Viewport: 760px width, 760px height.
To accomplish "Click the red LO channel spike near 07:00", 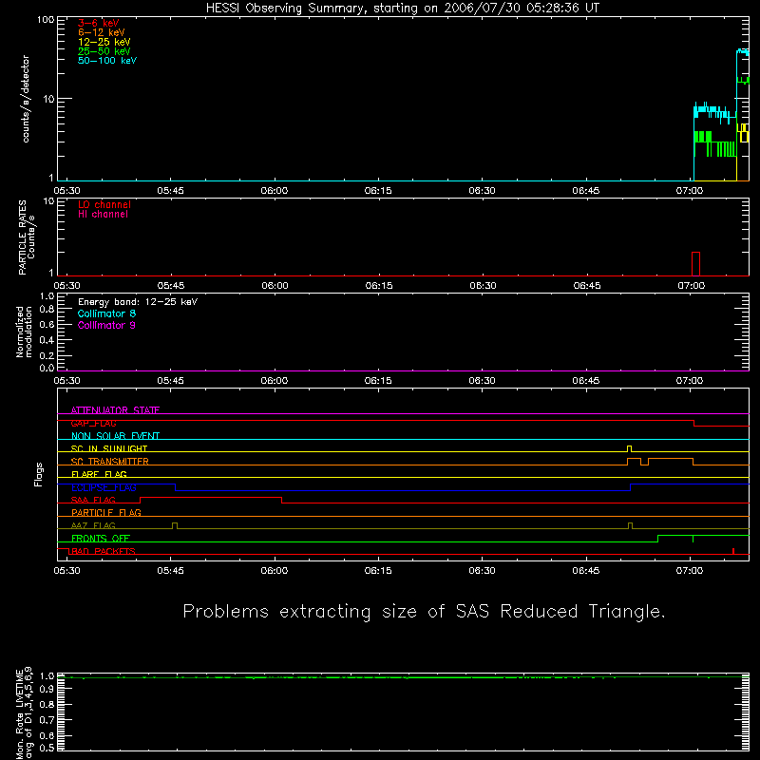I will point(695,264).
